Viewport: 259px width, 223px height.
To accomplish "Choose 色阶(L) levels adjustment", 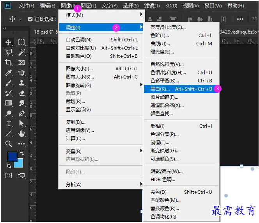I will tap(181, 35).
